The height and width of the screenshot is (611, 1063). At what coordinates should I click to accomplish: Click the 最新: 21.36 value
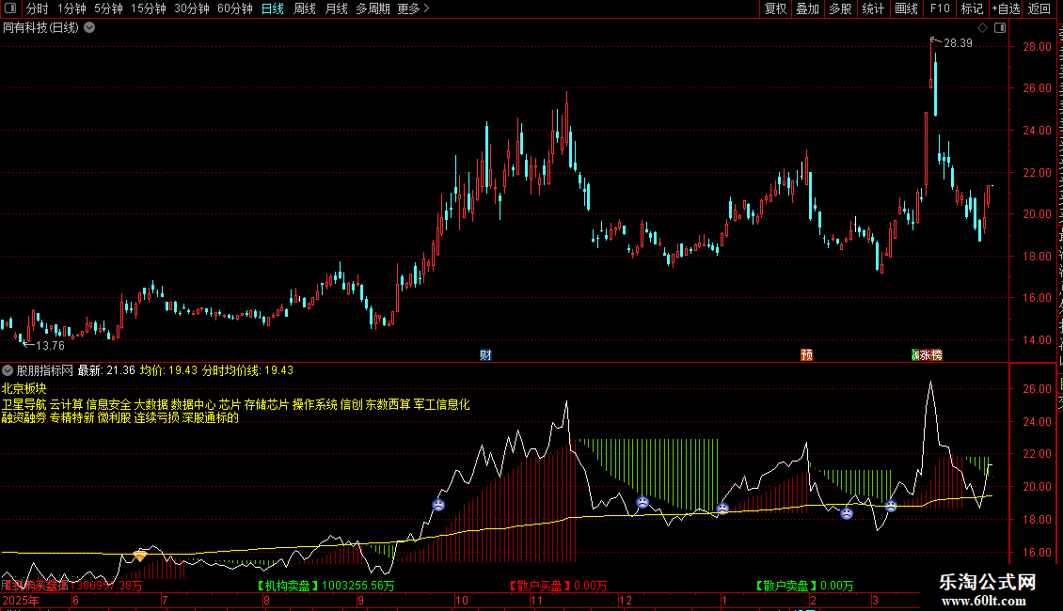click(x=106, y=370)
